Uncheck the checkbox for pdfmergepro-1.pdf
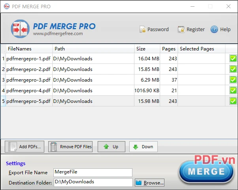This screenshot has height=190, width=238. pyautogui.click(x=233, y=58)
